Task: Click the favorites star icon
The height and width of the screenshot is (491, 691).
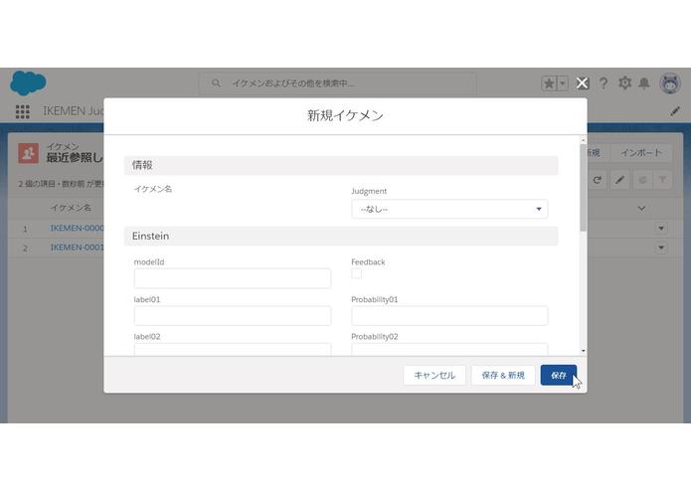Action: click(549, 83)
